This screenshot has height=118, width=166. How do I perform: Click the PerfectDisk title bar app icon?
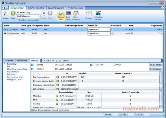(3, 3)
